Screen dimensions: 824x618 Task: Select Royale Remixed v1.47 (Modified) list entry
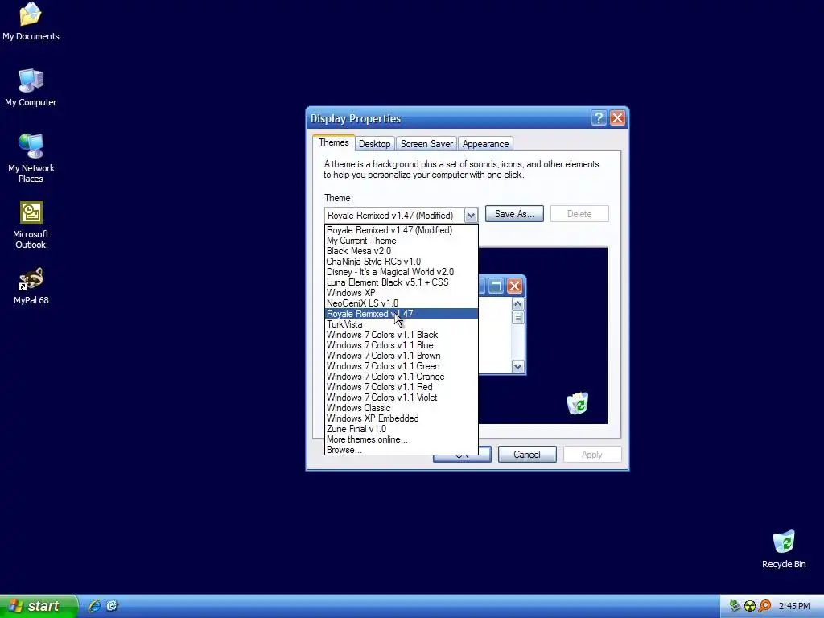click(x=402, y=229)
